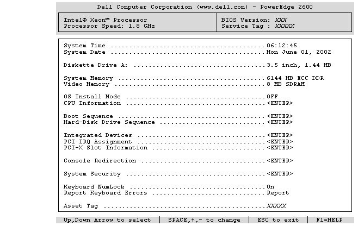The image size is (358, 226).
Task: Click the Asset Tag label
Action: point(81,206)
